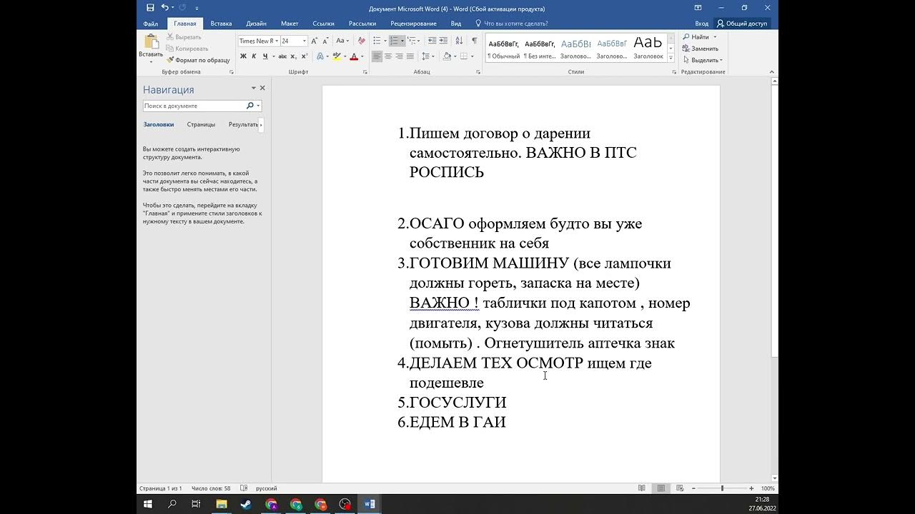Viewport: 915px width, 514px height.
Task: Click Format Painter (Формат по образцу)
Action: 198,60
